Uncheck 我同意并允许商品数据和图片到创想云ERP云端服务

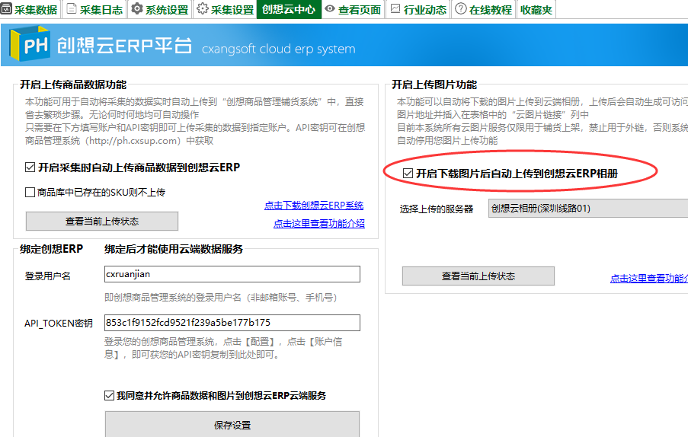point(109,395)
